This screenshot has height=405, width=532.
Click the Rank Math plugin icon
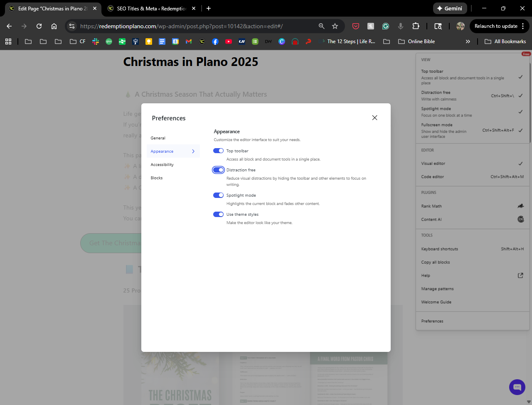(x=520, y=206)
